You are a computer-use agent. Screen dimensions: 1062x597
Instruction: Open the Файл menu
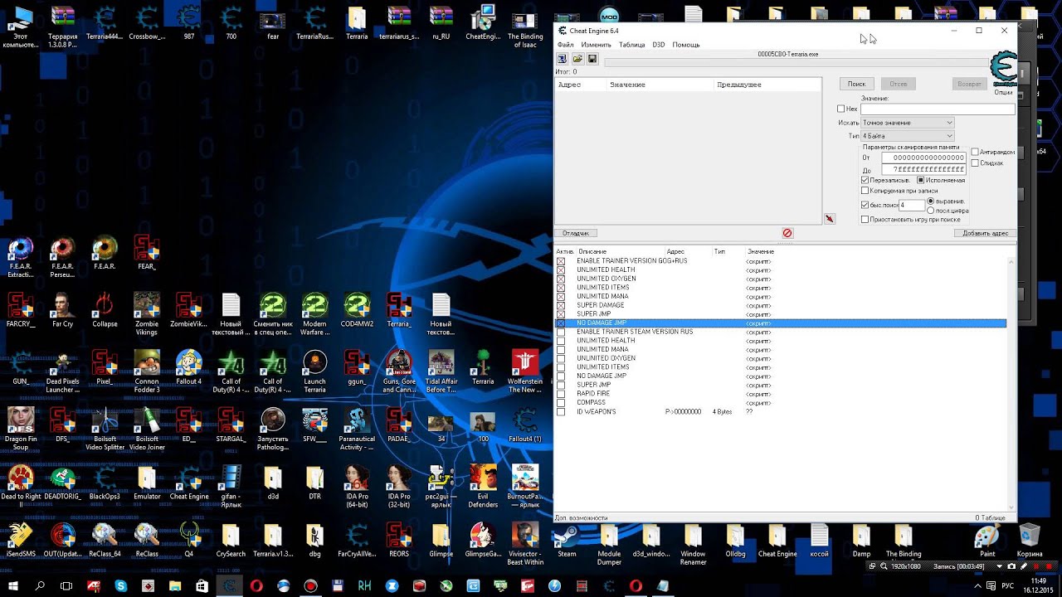pyautogui.click(x=565, y=45)
